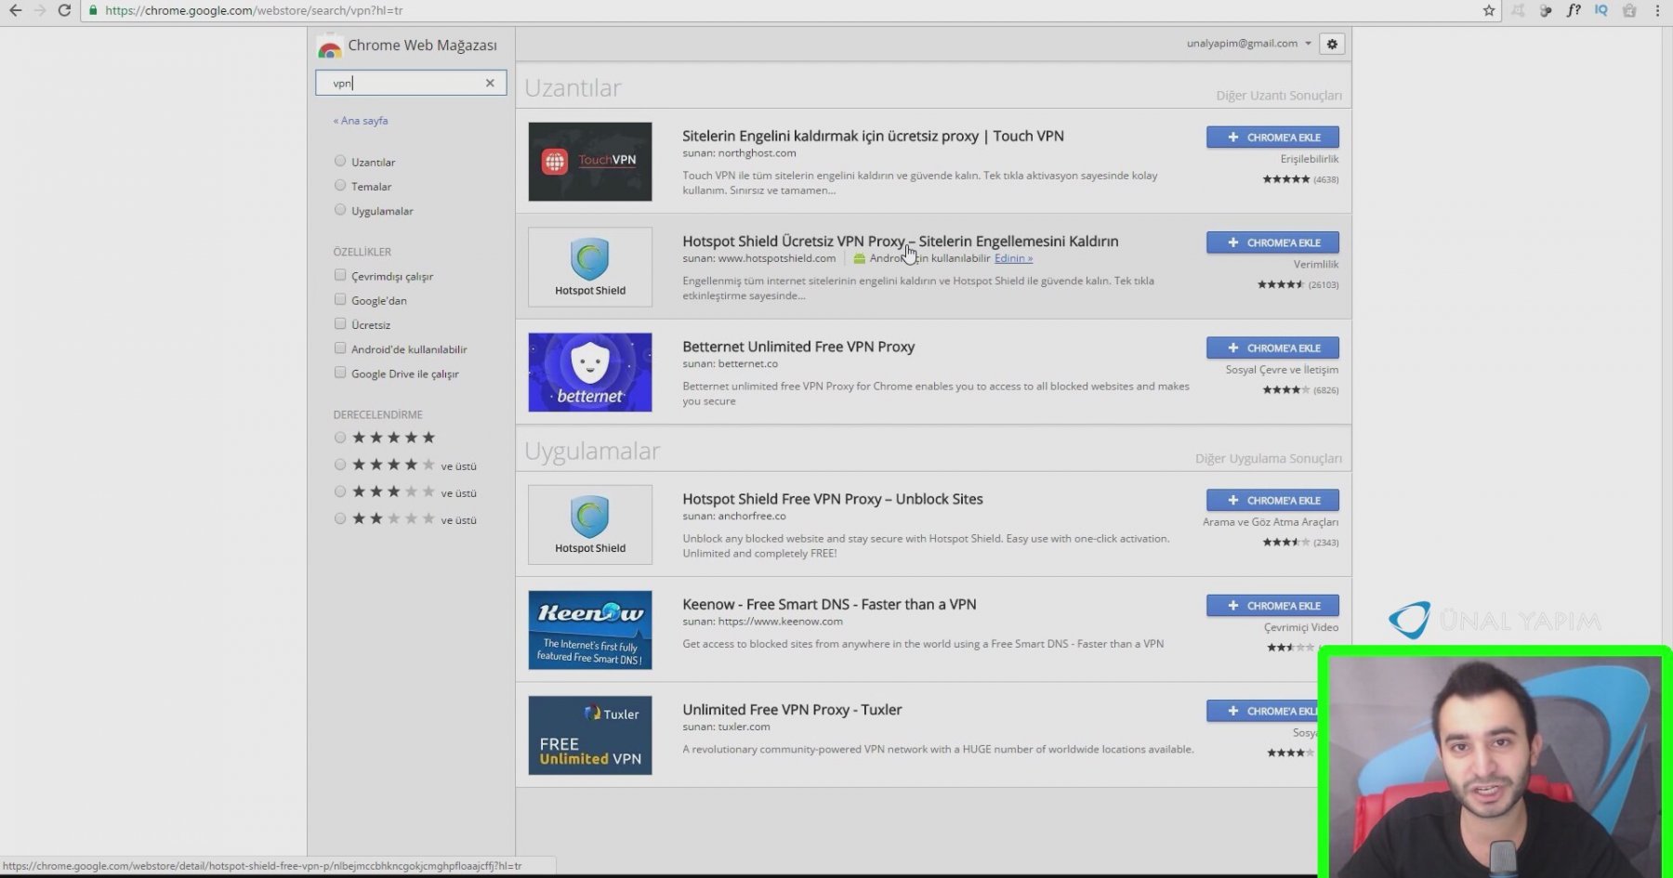Clear the vpn search with X
This screenshot has height=878, width=1673.
click(490, 83)
